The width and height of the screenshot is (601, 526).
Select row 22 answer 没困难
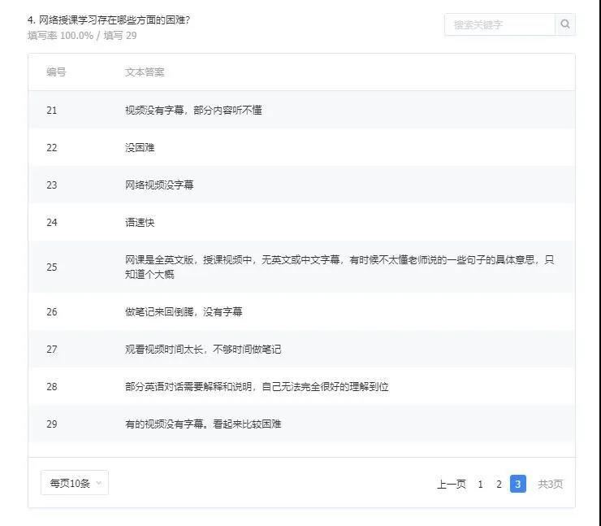[140, 147]
